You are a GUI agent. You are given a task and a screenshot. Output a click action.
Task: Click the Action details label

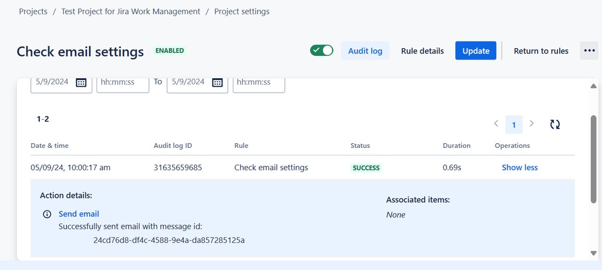(66, 195)
